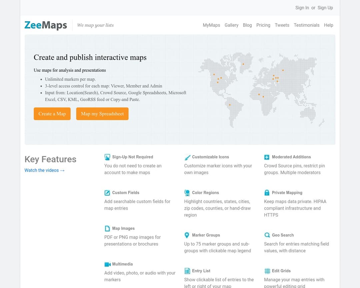This screenshot has width=360, height=288.
Task: Click the Entry List icon
Action: [x=187, y=271]
